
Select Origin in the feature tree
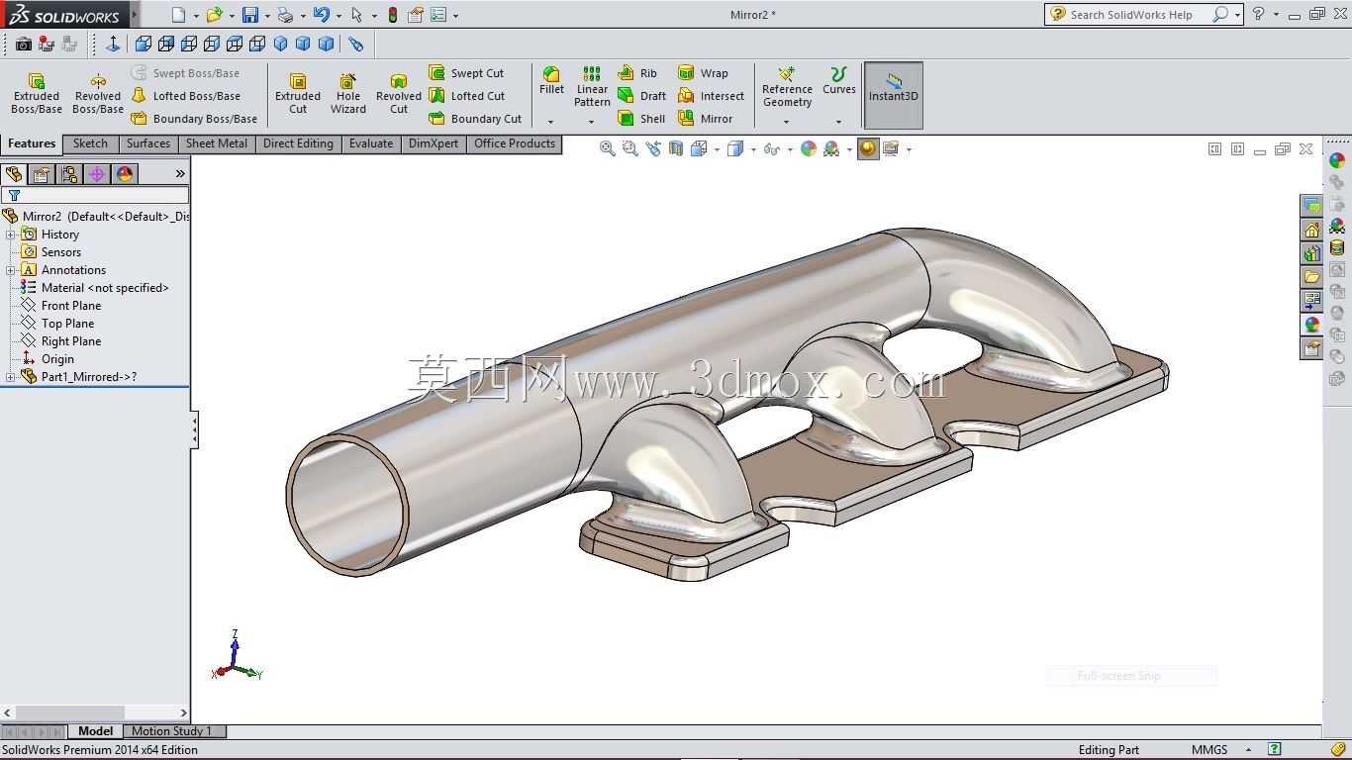[48, 359]
